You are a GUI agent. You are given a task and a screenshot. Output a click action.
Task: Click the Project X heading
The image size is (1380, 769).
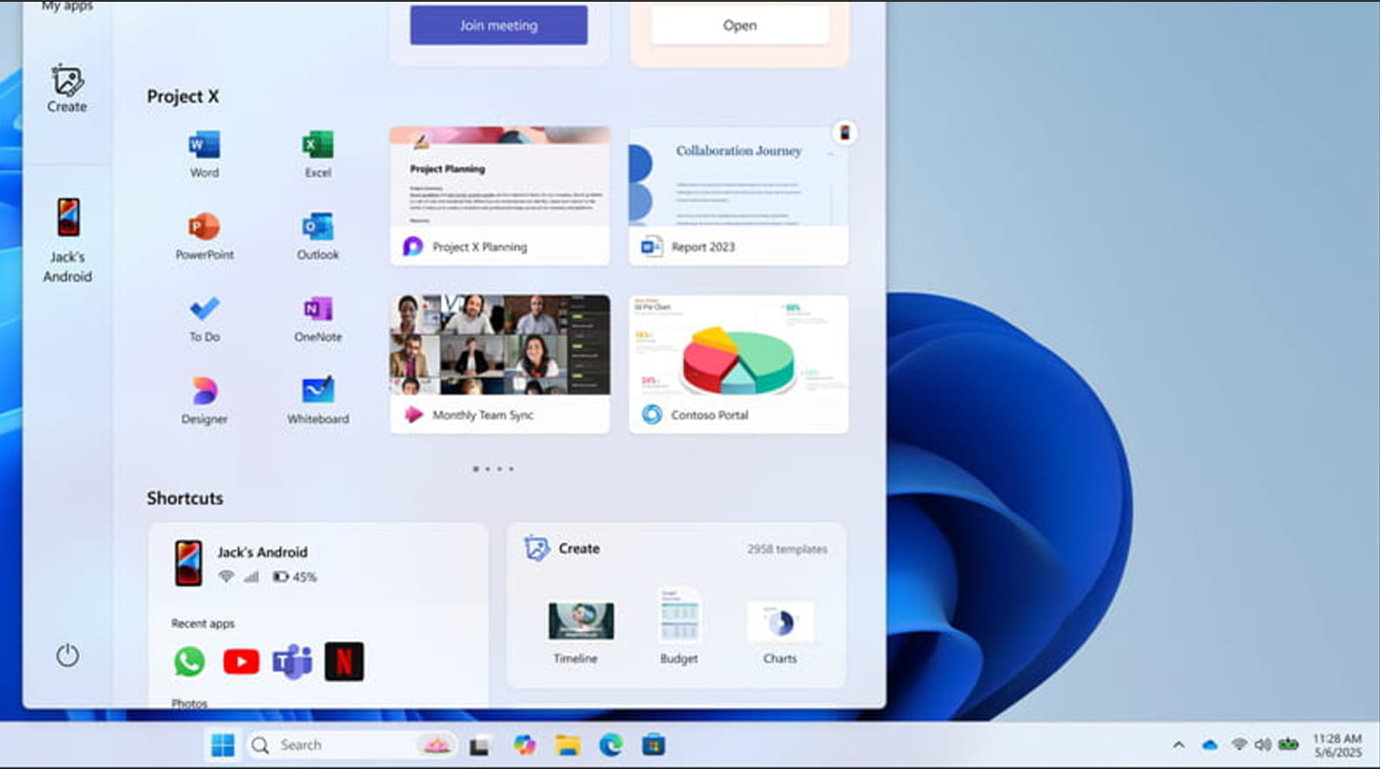coord(183,97)
